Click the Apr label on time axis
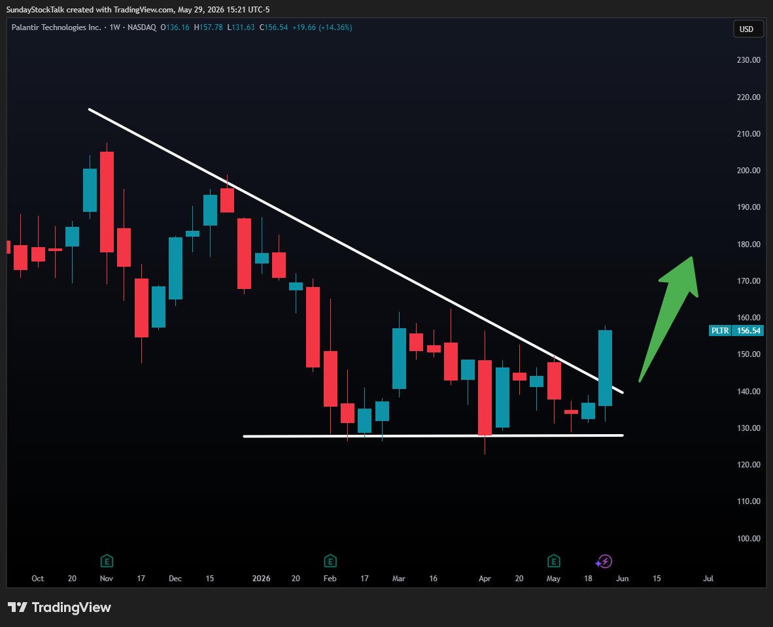 pos(485,578)
